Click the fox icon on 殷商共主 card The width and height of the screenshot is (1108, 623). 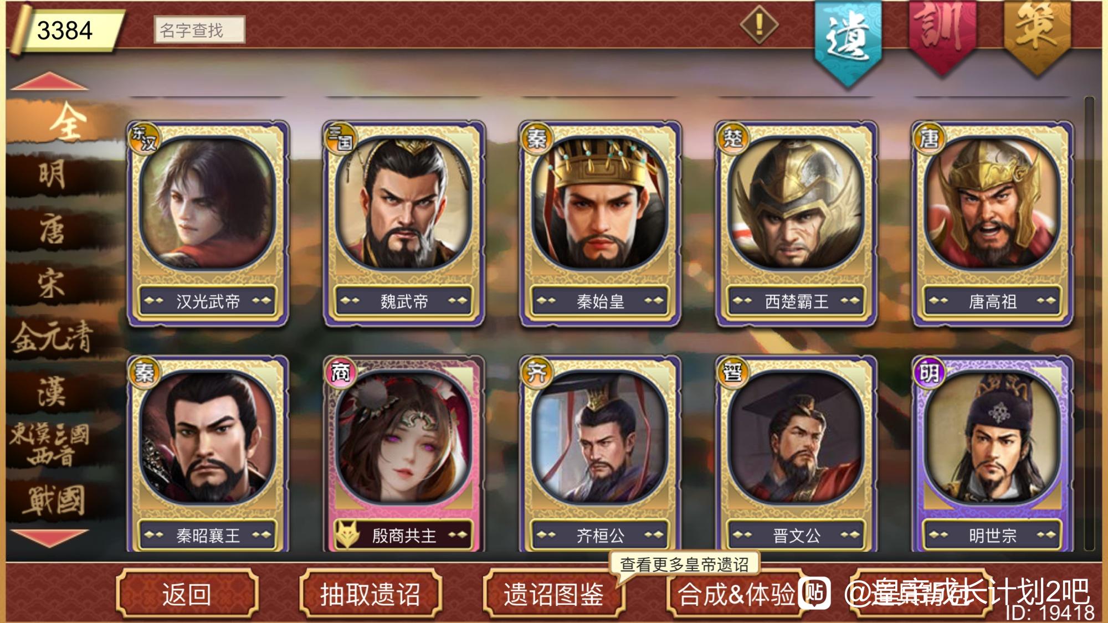[348, 534]
